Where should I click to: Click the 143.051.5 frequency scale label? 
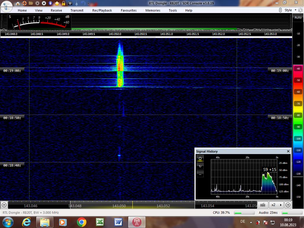pos(192,34)
